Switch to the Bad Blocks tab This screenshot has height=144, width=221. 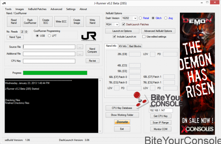coord(135,46)
